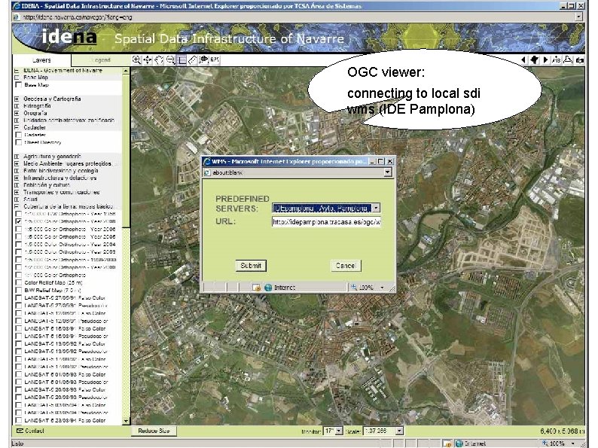Click the idena logo
This screenshot has width=598, height=448.
[x=69, y=37]
